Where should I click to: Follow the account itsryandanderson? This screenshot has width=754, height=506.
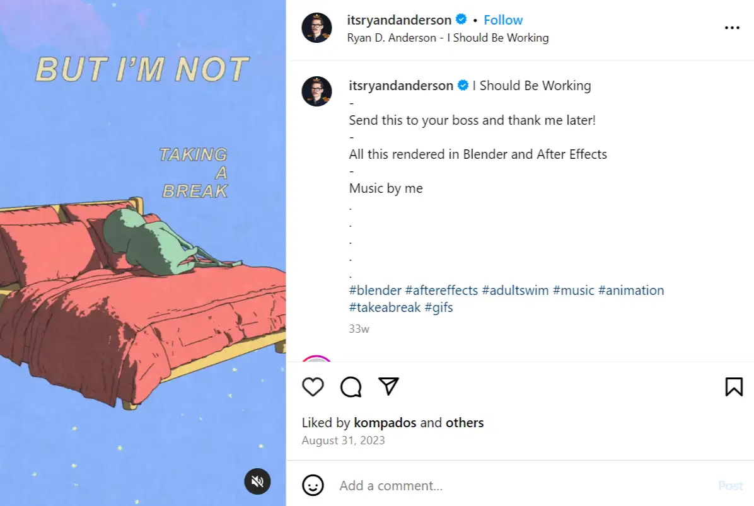coord(502,20)
